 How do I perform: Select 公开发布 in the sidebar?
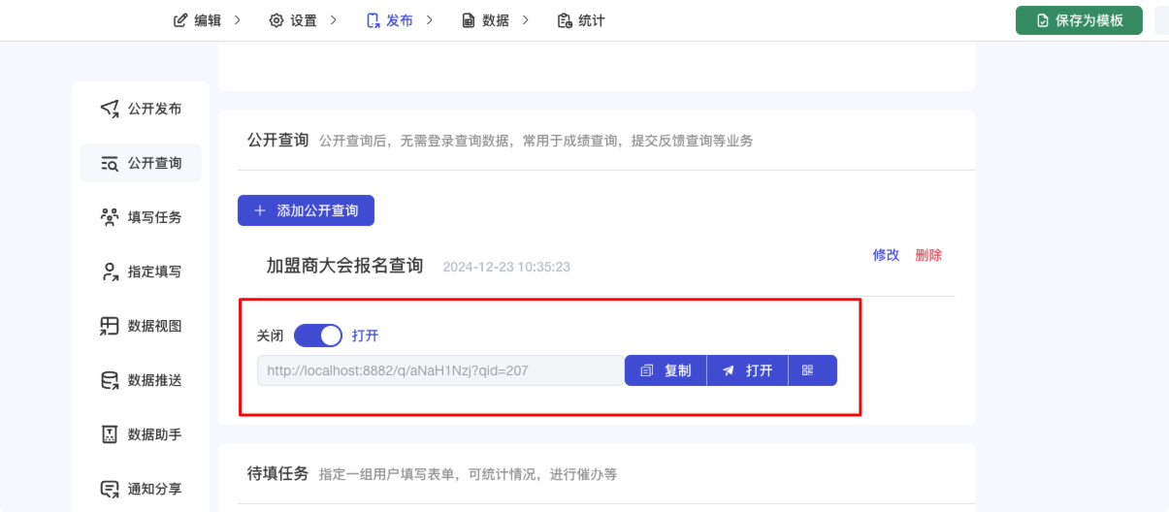pyautogui.click(x=141, y=109)
